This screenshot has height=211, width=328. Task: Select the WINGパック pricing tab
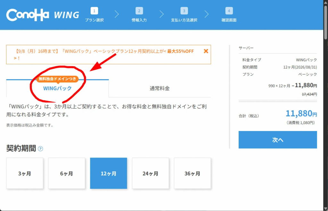pyautogui.click(x=57, y=88)
